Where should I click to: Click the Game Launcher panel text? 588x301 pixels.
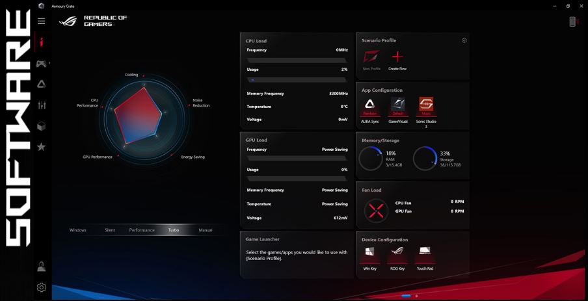point(297,255)
